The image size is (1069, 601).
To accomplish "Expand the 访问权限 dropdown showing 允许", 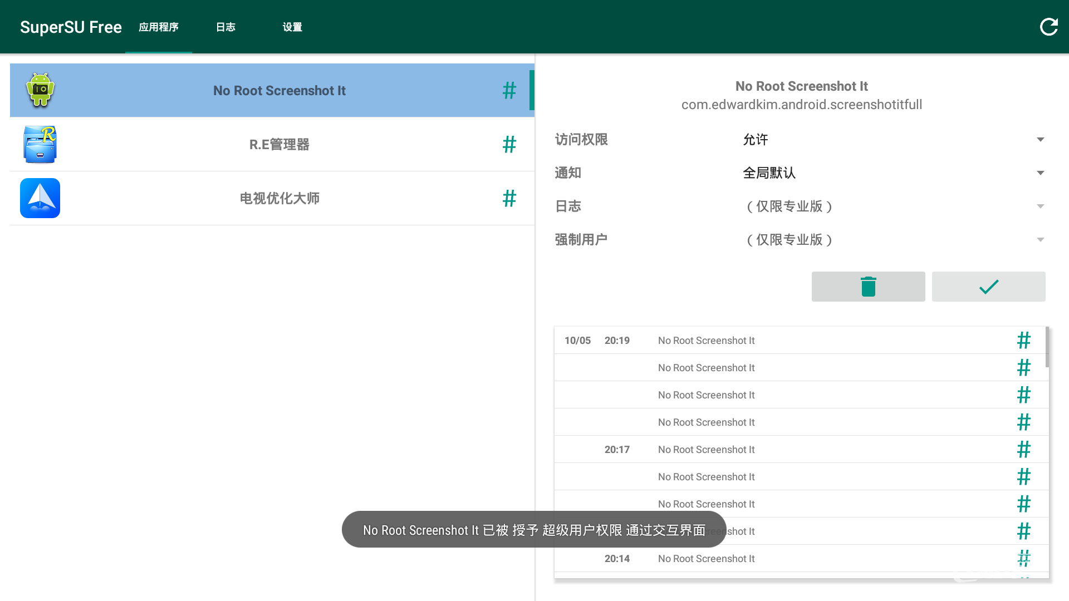I will click(x=894, y=140).
